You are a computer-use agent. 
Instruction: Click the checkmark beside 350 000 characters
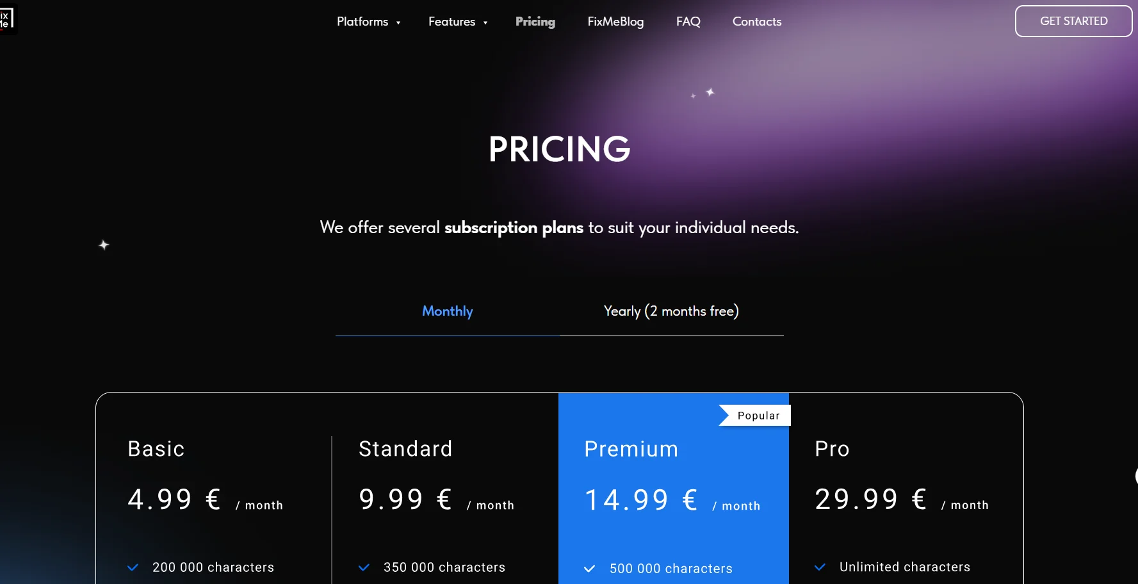point(364,567)
